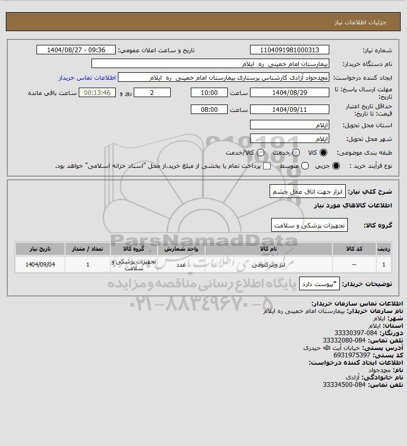Viewport: 407px width, 446px height.
Task: Click the پیوست دارد buyer notes box
Action: pos(319,283)
